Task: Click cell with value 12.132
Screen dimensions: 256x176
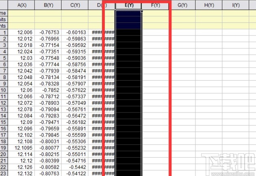Action: [22, 174]
